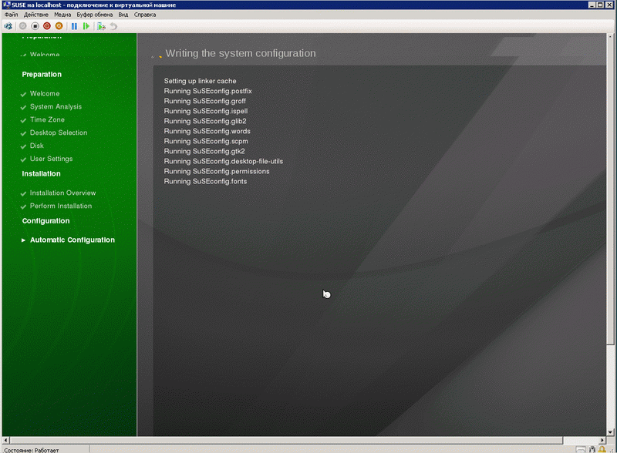Click Running SuSEconfig.fonts line
The image size is (617, 453).
pos(205,181)
